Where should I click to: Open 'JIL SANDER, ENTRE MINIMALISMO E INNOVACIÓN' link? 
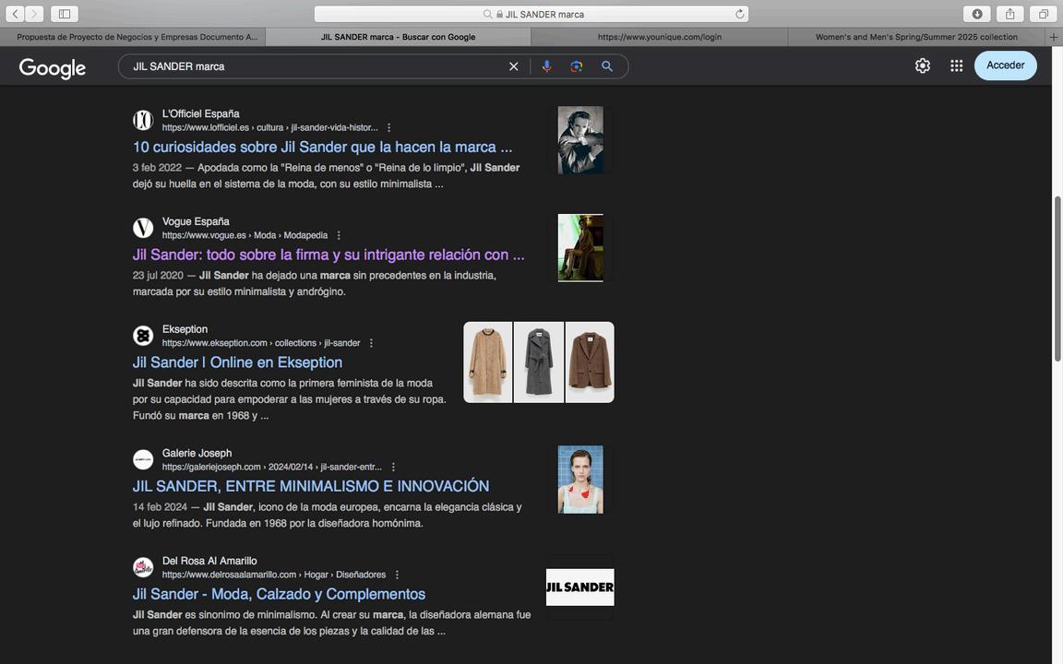coord(310,487)
